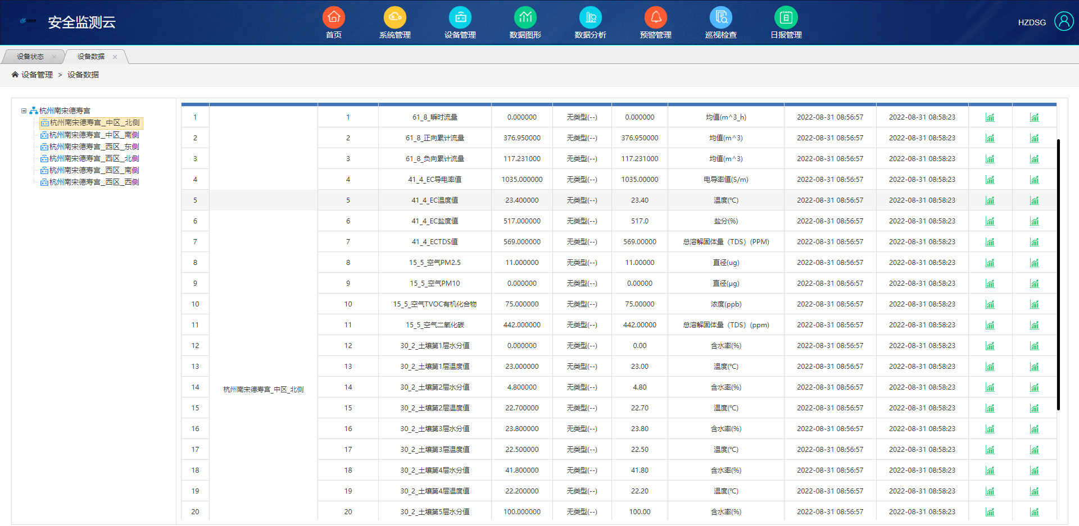Click last chart icon for 15_5_空气二氧化碳 row
Screen dimensions: 1079x526
(x=1035, y=325)
